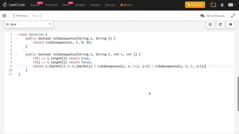The image size is (239, 134).
Task: Reset code with the refresh icon
Action: pos(220,24)
